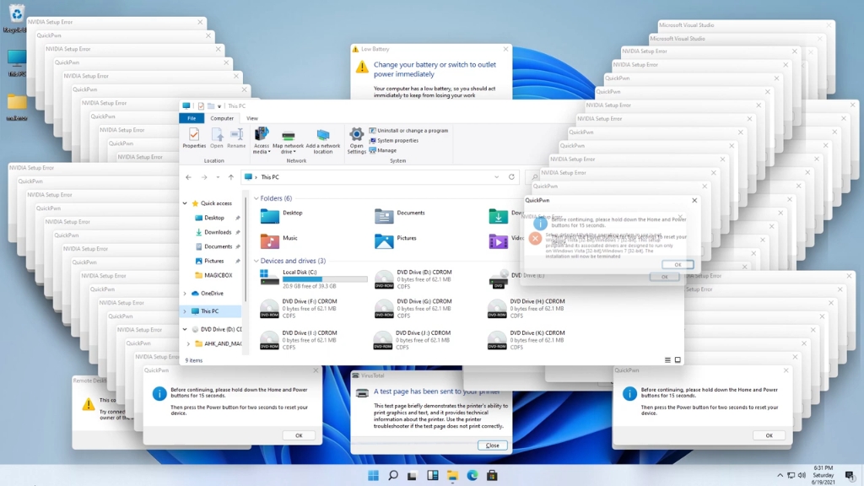Switch to the Computer ribbon tab
This screenshot has height=486, width=864.
222,118
